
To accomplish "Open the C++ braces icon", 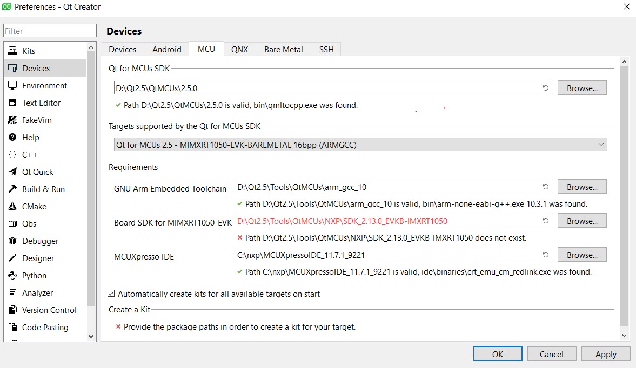I will pos(12,154).
